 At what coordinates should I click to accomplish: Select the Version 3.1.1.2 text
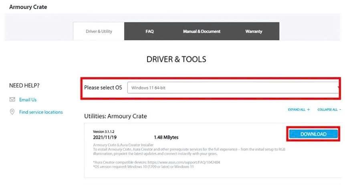(x=104, y=132)
